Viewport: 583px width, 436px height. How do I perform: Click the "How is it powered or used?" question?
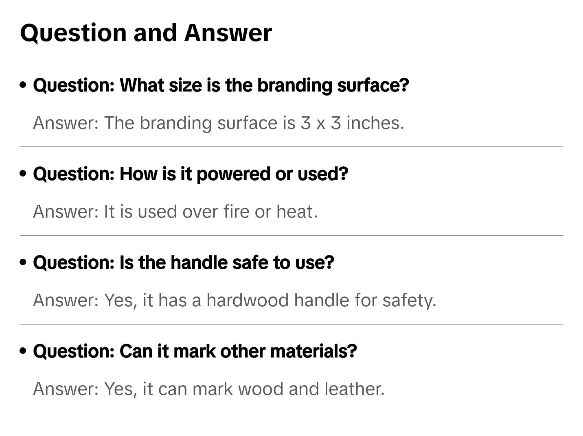(191, 174)
